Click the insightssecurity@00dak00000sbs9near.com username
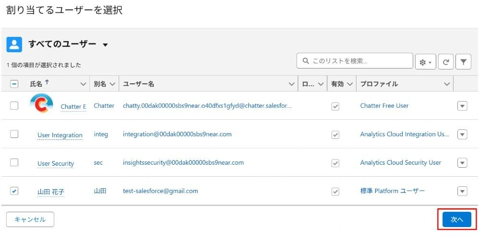The image size is (479, 240). 184,162
